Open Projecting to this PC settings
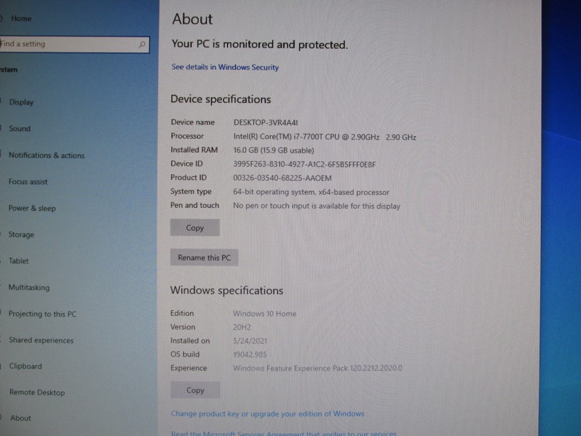Screen dimensions: 581x436 click(42, 314)
